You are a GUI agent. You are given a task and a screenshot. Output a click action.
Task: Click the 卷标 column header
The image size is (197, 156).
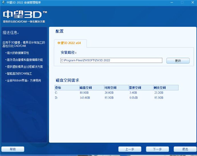67,88
